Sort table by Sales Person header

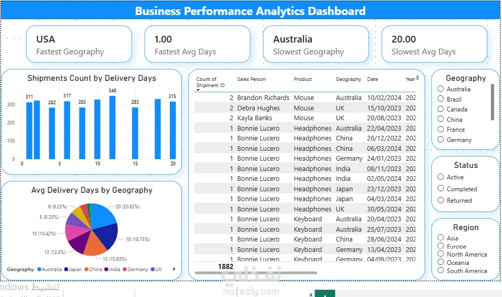[x=252, y=79]
